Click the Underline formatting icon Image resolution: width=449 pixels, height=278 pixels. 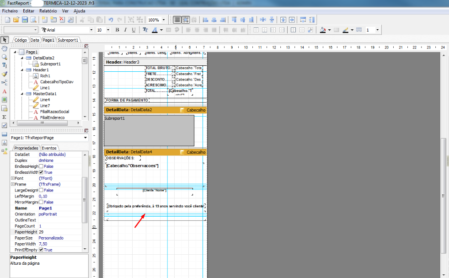click(x=134, y=30)
